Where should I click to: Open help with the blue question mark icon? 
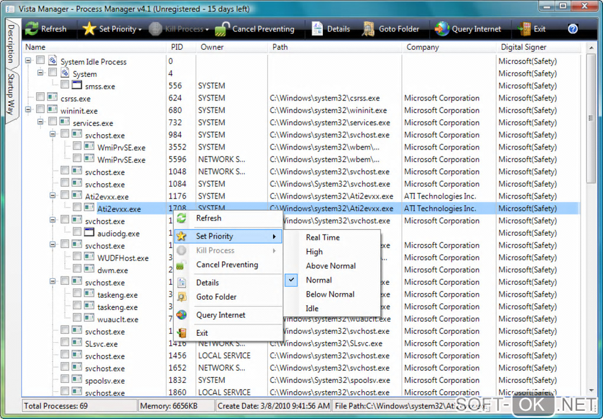coord(573,29)
